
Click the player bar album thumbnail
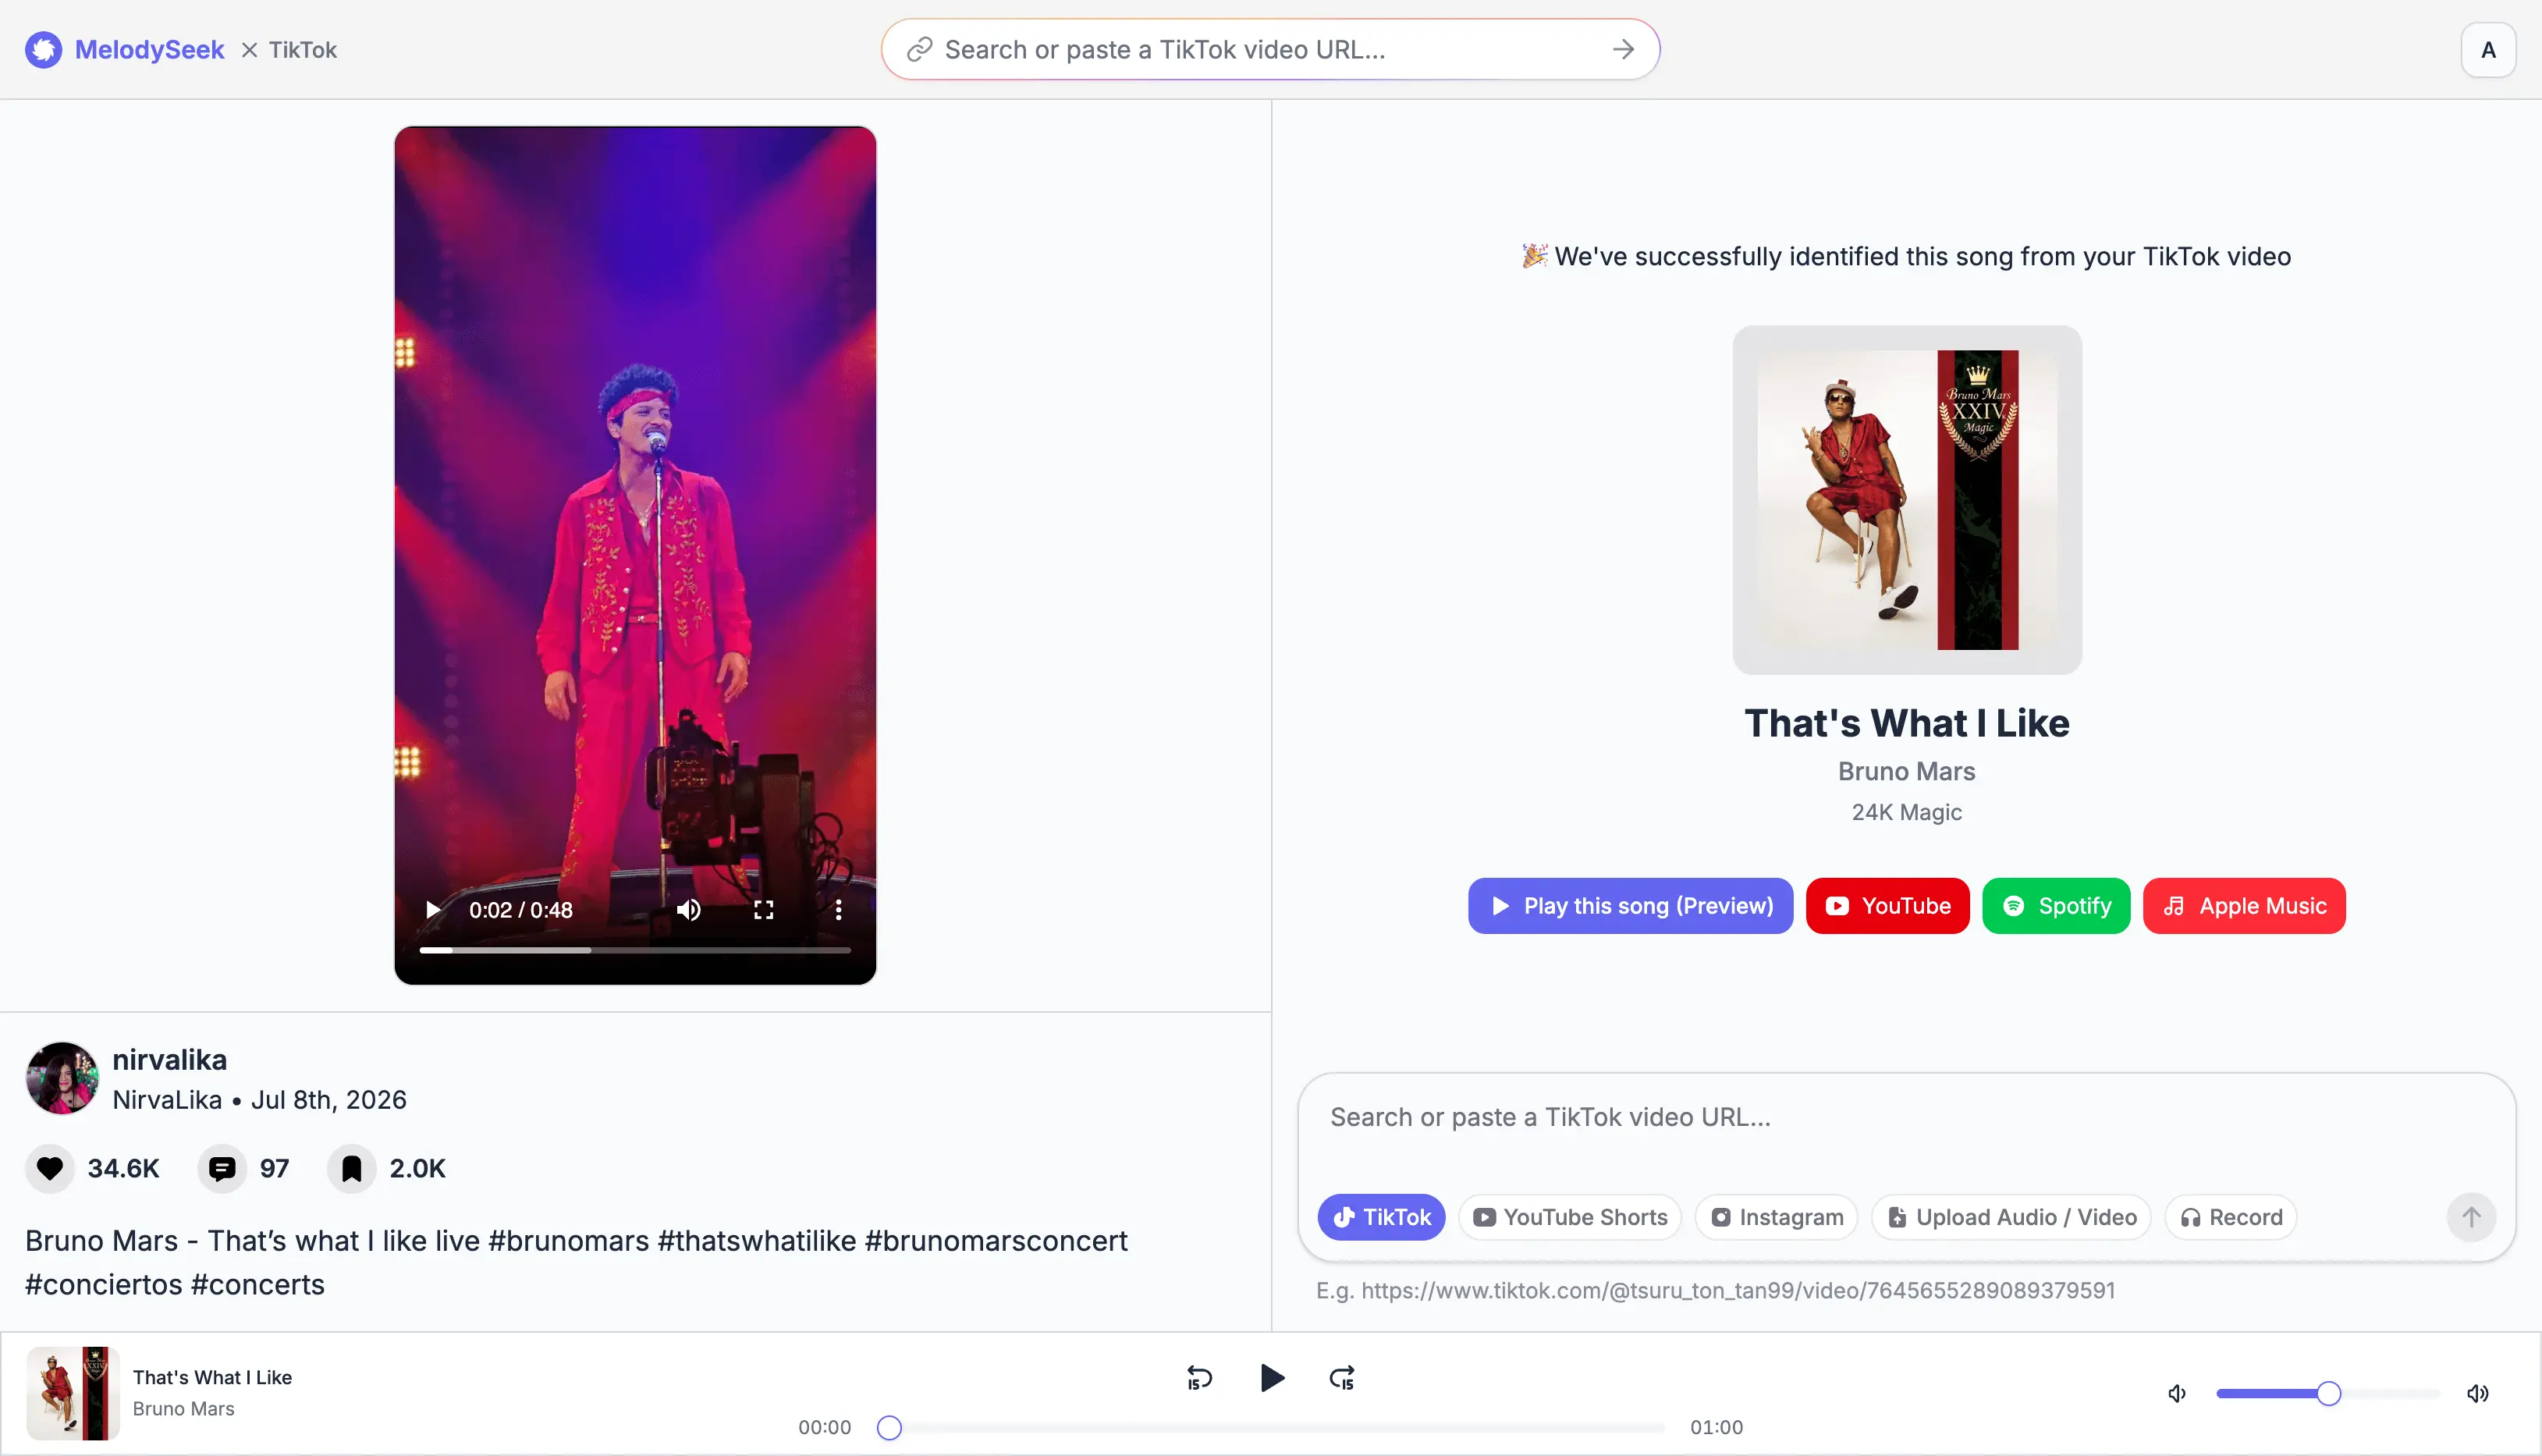pos(73,1393)
